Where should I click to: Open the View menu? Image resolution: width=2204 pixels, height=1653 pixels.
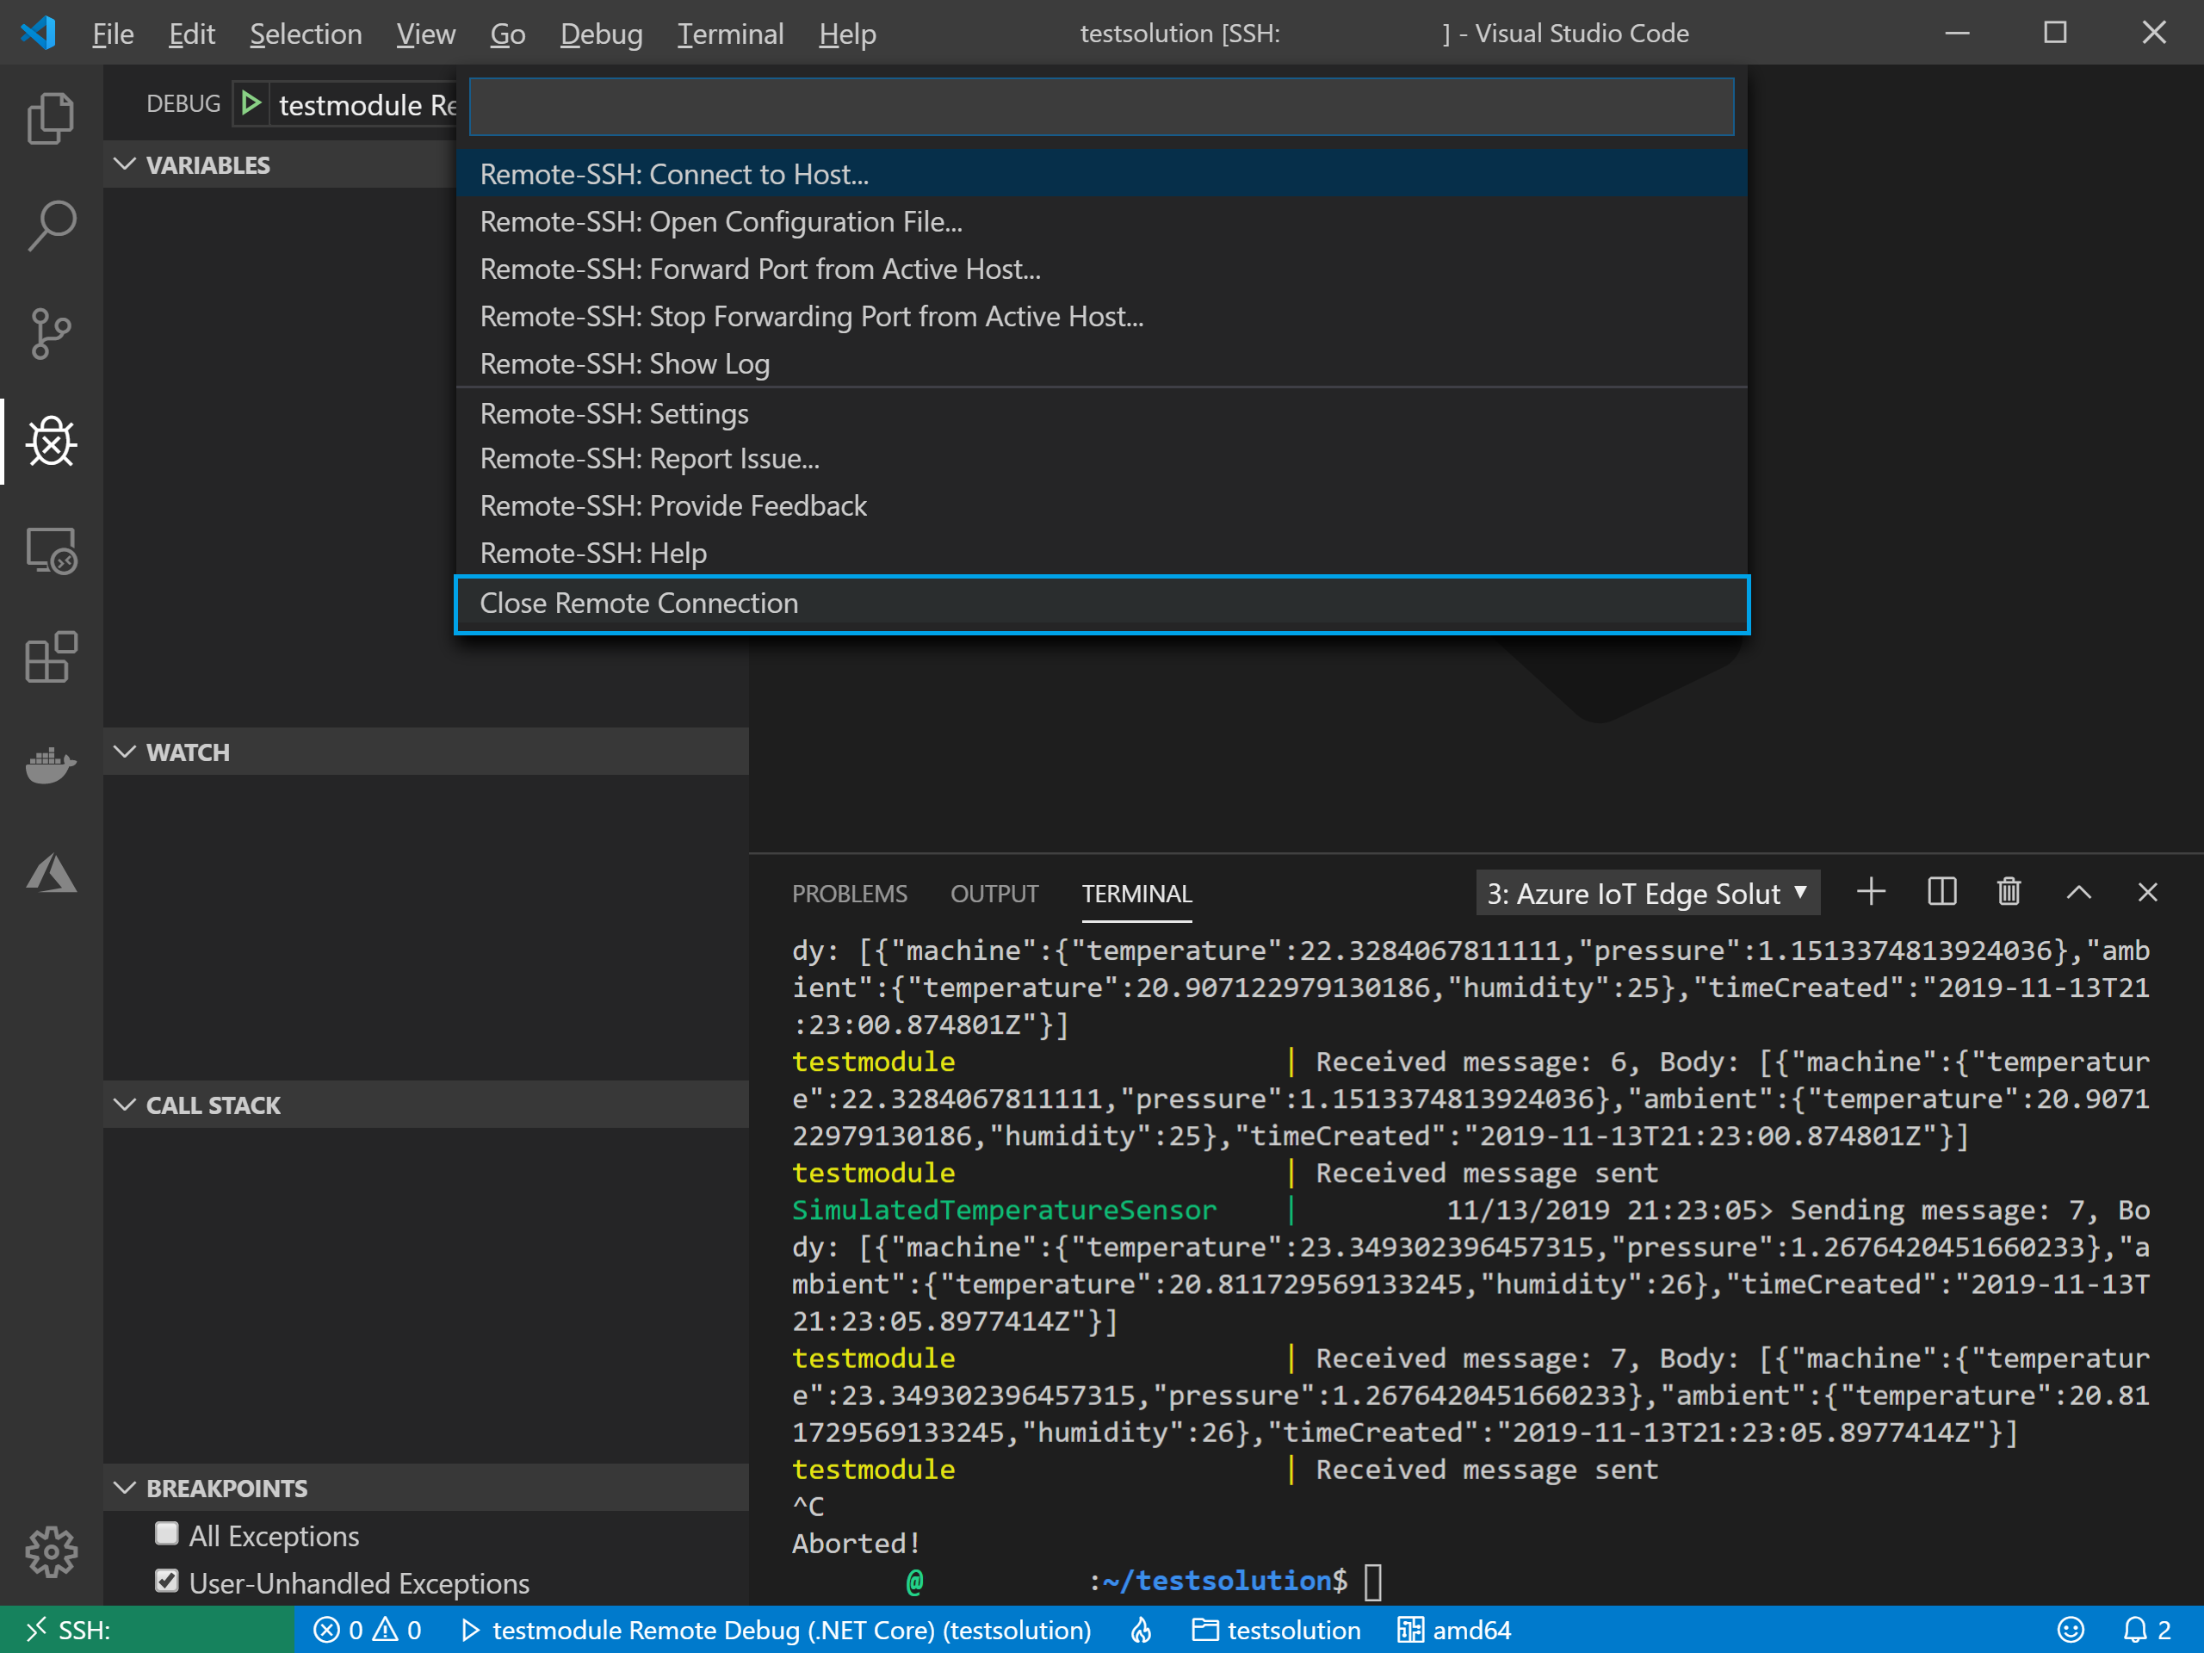pyautogui.click(x=425, y=34)
